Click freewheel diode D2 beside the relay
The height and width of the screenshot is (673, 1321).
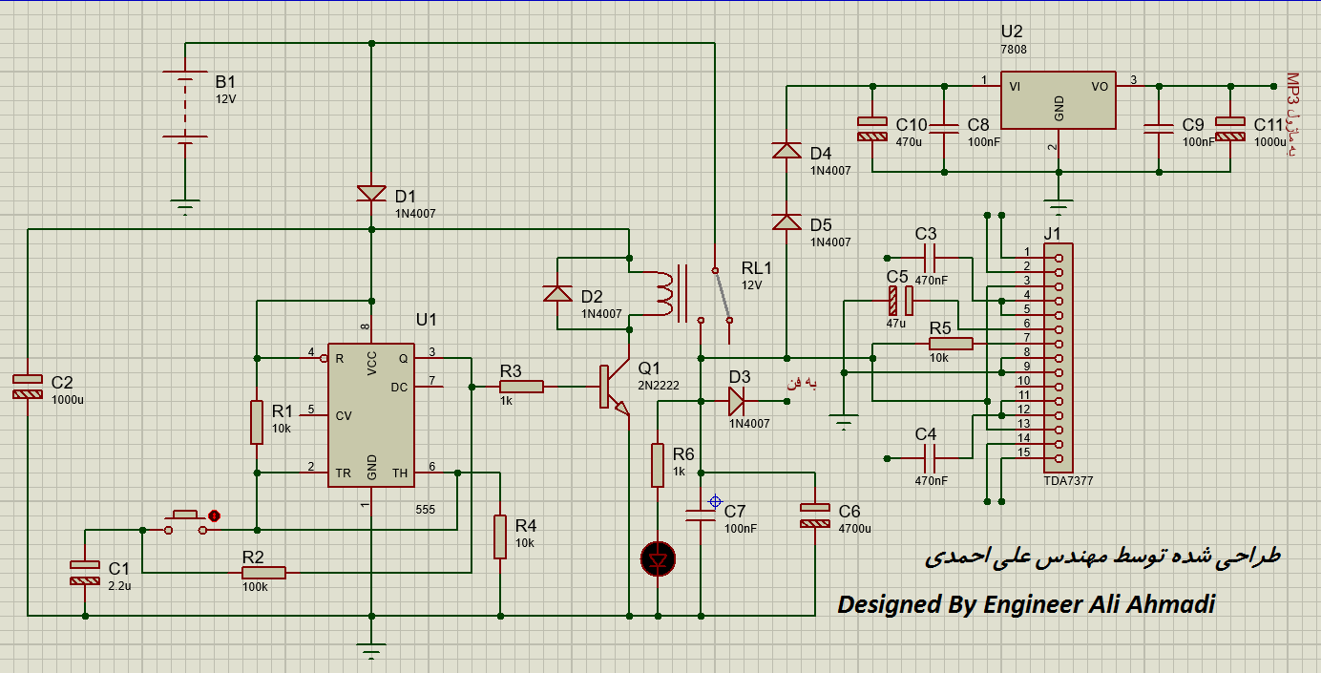click(557, 294)
